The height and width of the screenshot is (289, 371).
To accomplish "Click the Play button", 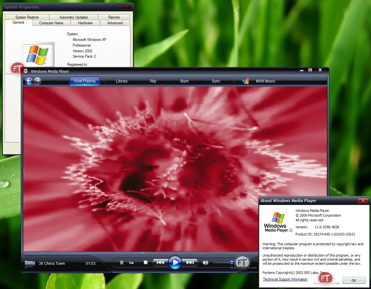I will (175, 262).
